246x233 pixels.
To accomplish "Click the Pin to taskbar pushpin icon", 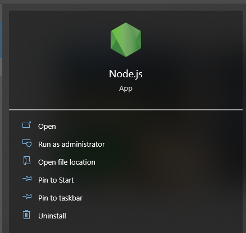I will coord(27,197).
